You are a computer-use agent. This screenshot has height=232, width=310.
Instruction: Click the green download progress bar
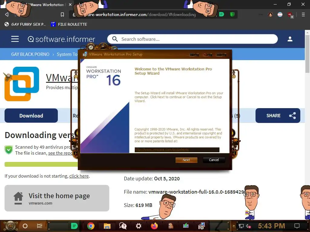(x=41, y=164)
